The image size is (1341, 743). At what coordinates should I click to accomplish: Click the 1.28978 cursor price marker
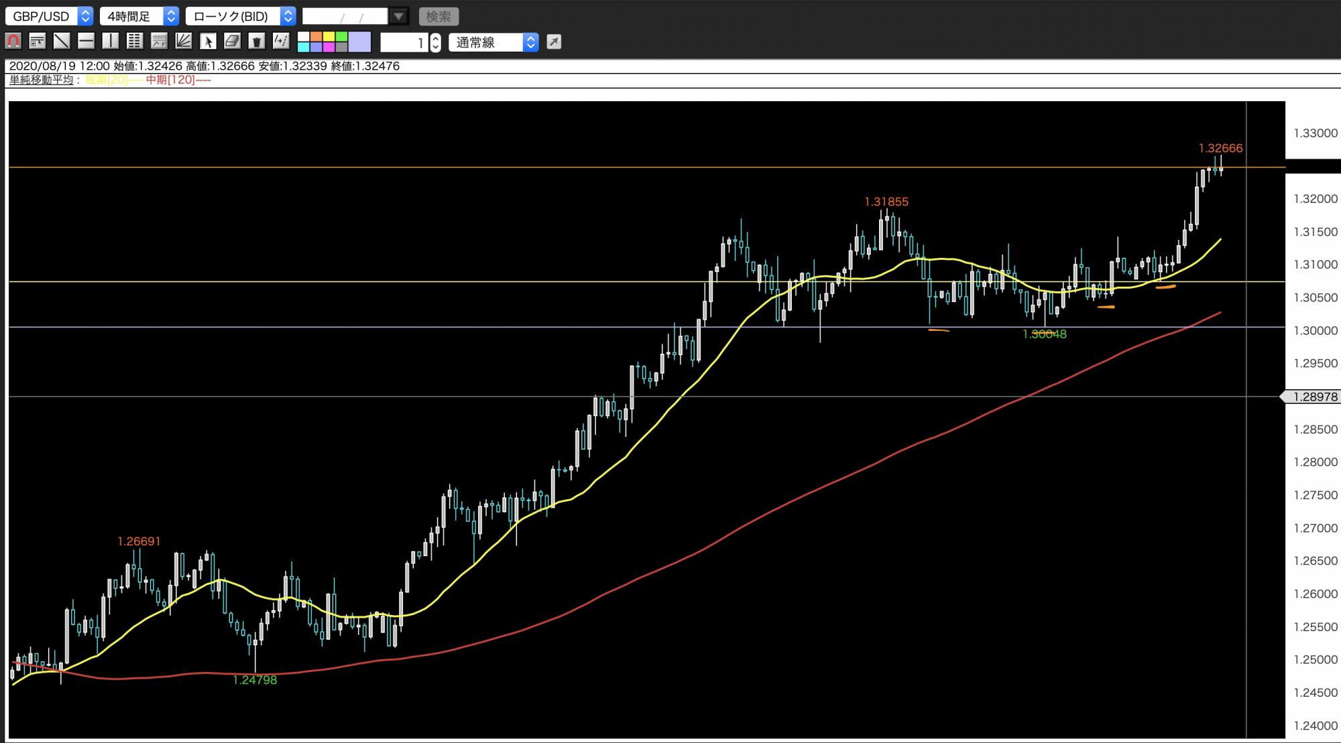pos(1311,397)
